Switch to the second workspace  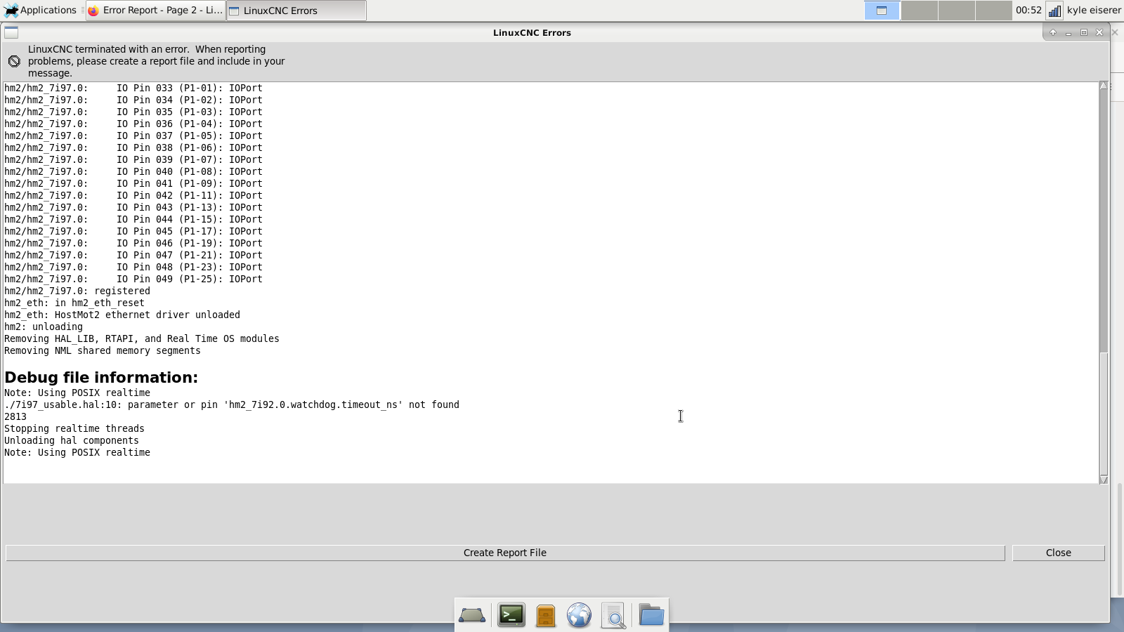point(919,10)
